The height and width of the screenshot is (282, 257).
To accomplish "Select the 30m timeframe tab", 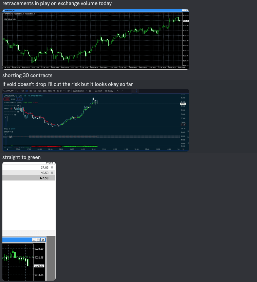I will 44,91.
